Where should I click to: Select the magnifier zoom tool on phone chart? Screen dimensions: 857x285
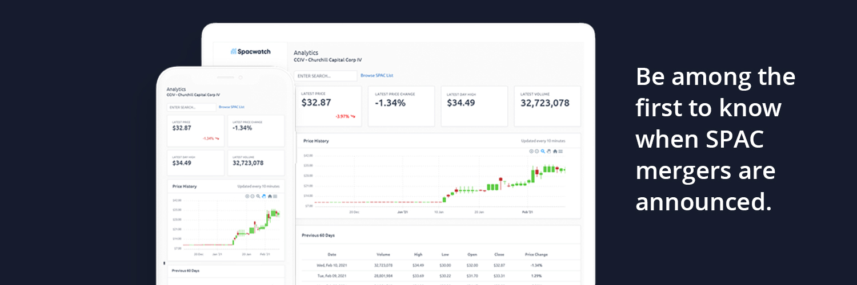coord(258,196)
